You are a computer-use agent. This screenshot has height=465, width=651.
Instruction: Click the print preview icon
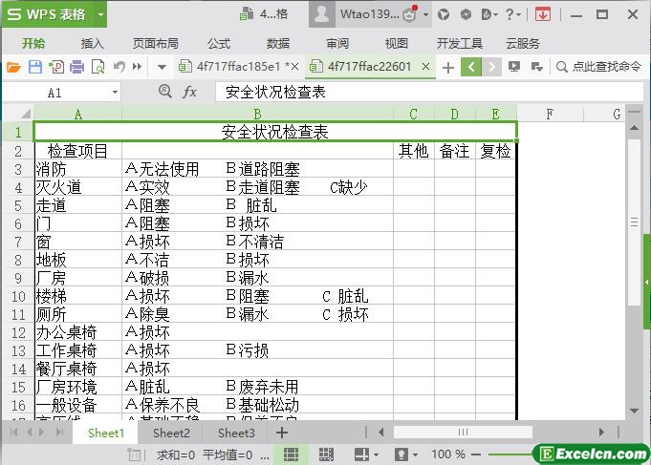(97, 66)
